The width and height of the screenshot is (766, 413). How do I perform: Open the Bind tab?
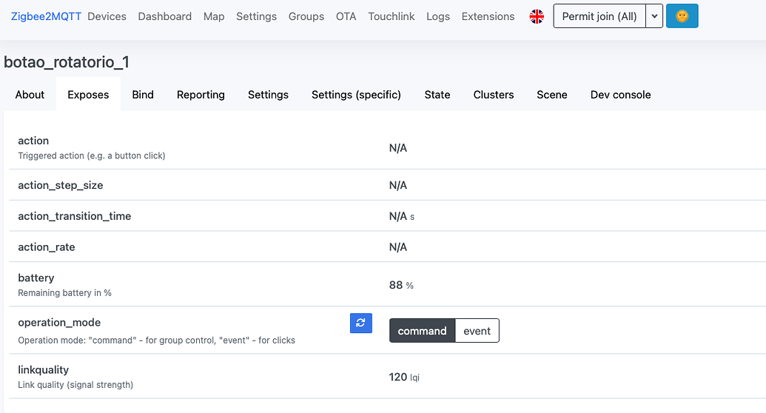pyautogui.click(x=143, y=95)
